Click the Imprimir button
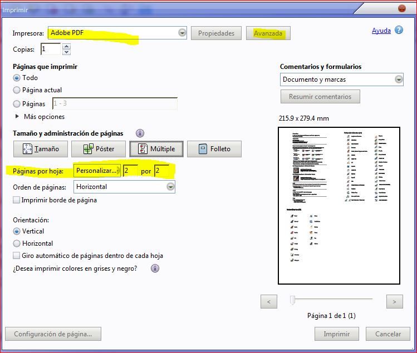 337,334
